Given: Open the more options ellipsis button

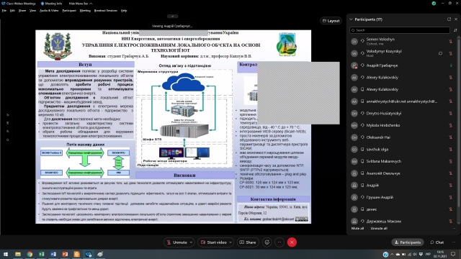Looking at the screenshot, I should point(279,242).
